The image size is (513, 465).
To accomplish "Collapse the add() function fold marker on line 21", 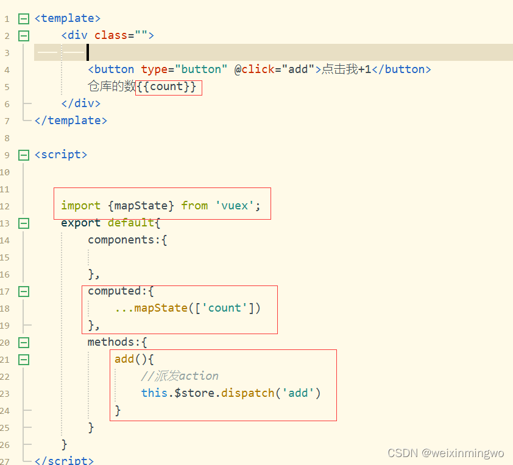I will tap(24, 360).
